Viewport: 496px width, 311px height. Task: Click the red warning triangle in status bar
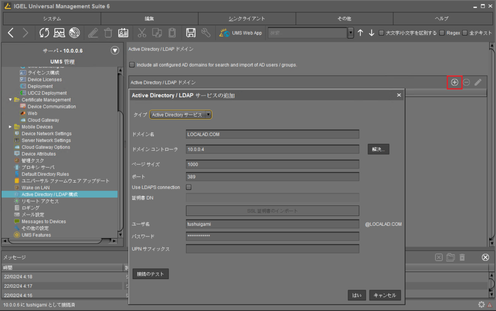(x=490, y=305)
